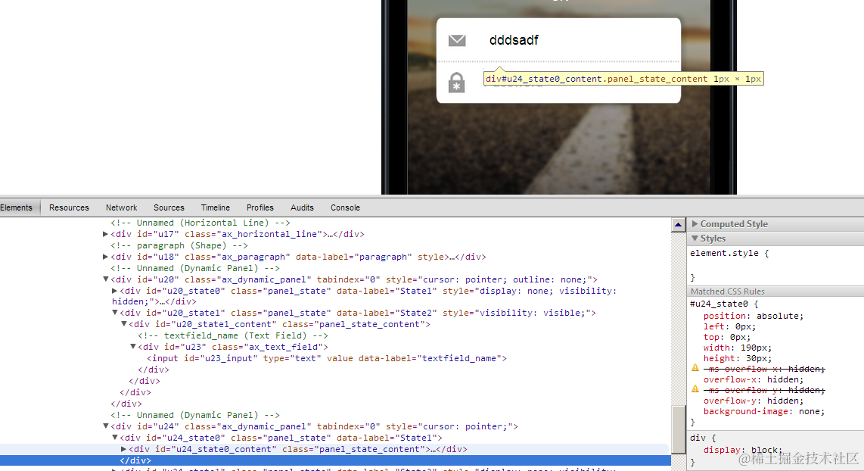Expand the u18 paragraph div
864x471 pixels.
click(105, 257)
